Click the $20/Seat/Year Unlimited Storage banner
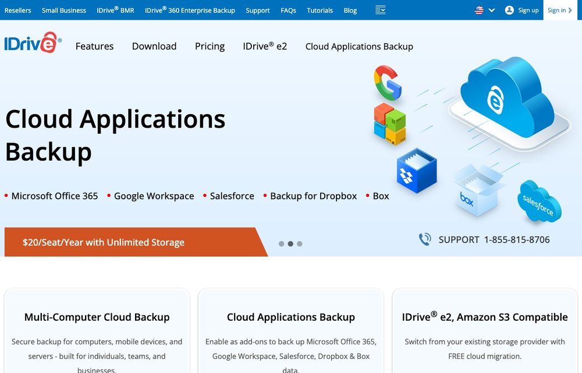 [x=136, y=242]
